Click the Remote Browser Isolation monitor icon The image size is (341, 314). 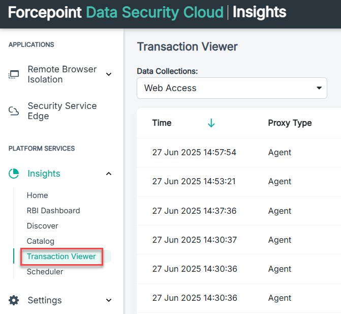[14, 74]
